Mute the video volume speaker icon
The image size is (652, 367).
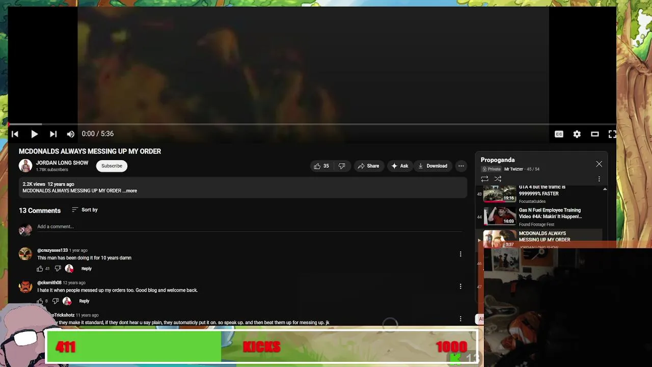(x=70, y=134)
